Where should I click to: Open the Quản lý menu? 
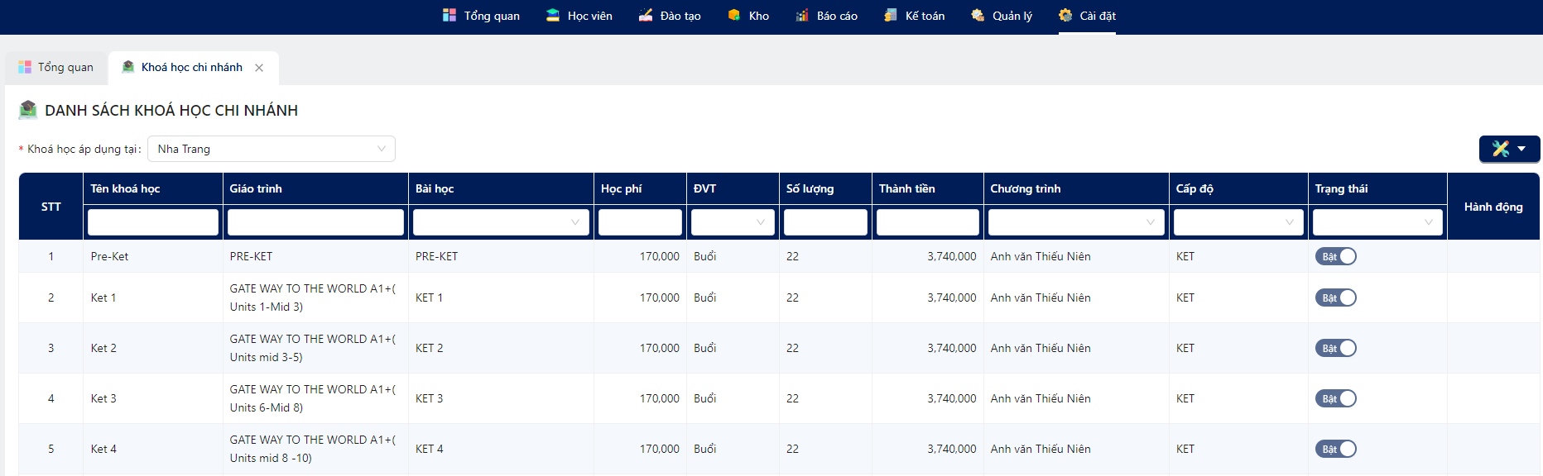pyautogui.click(x=1002, y=16)
